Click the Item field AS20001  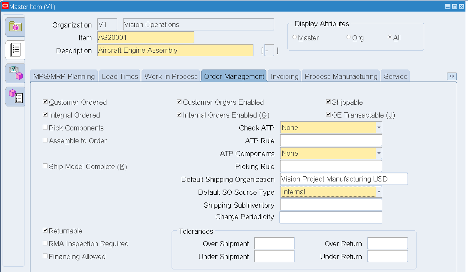(146, 37)
